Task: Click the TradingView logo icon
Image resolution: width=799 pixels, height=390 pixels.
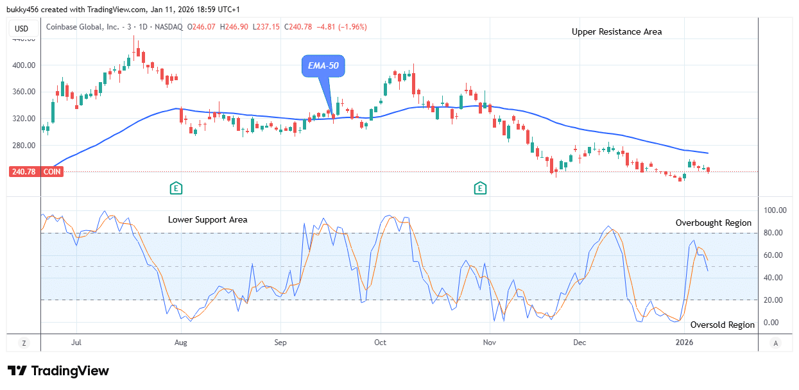Action: 16,371
